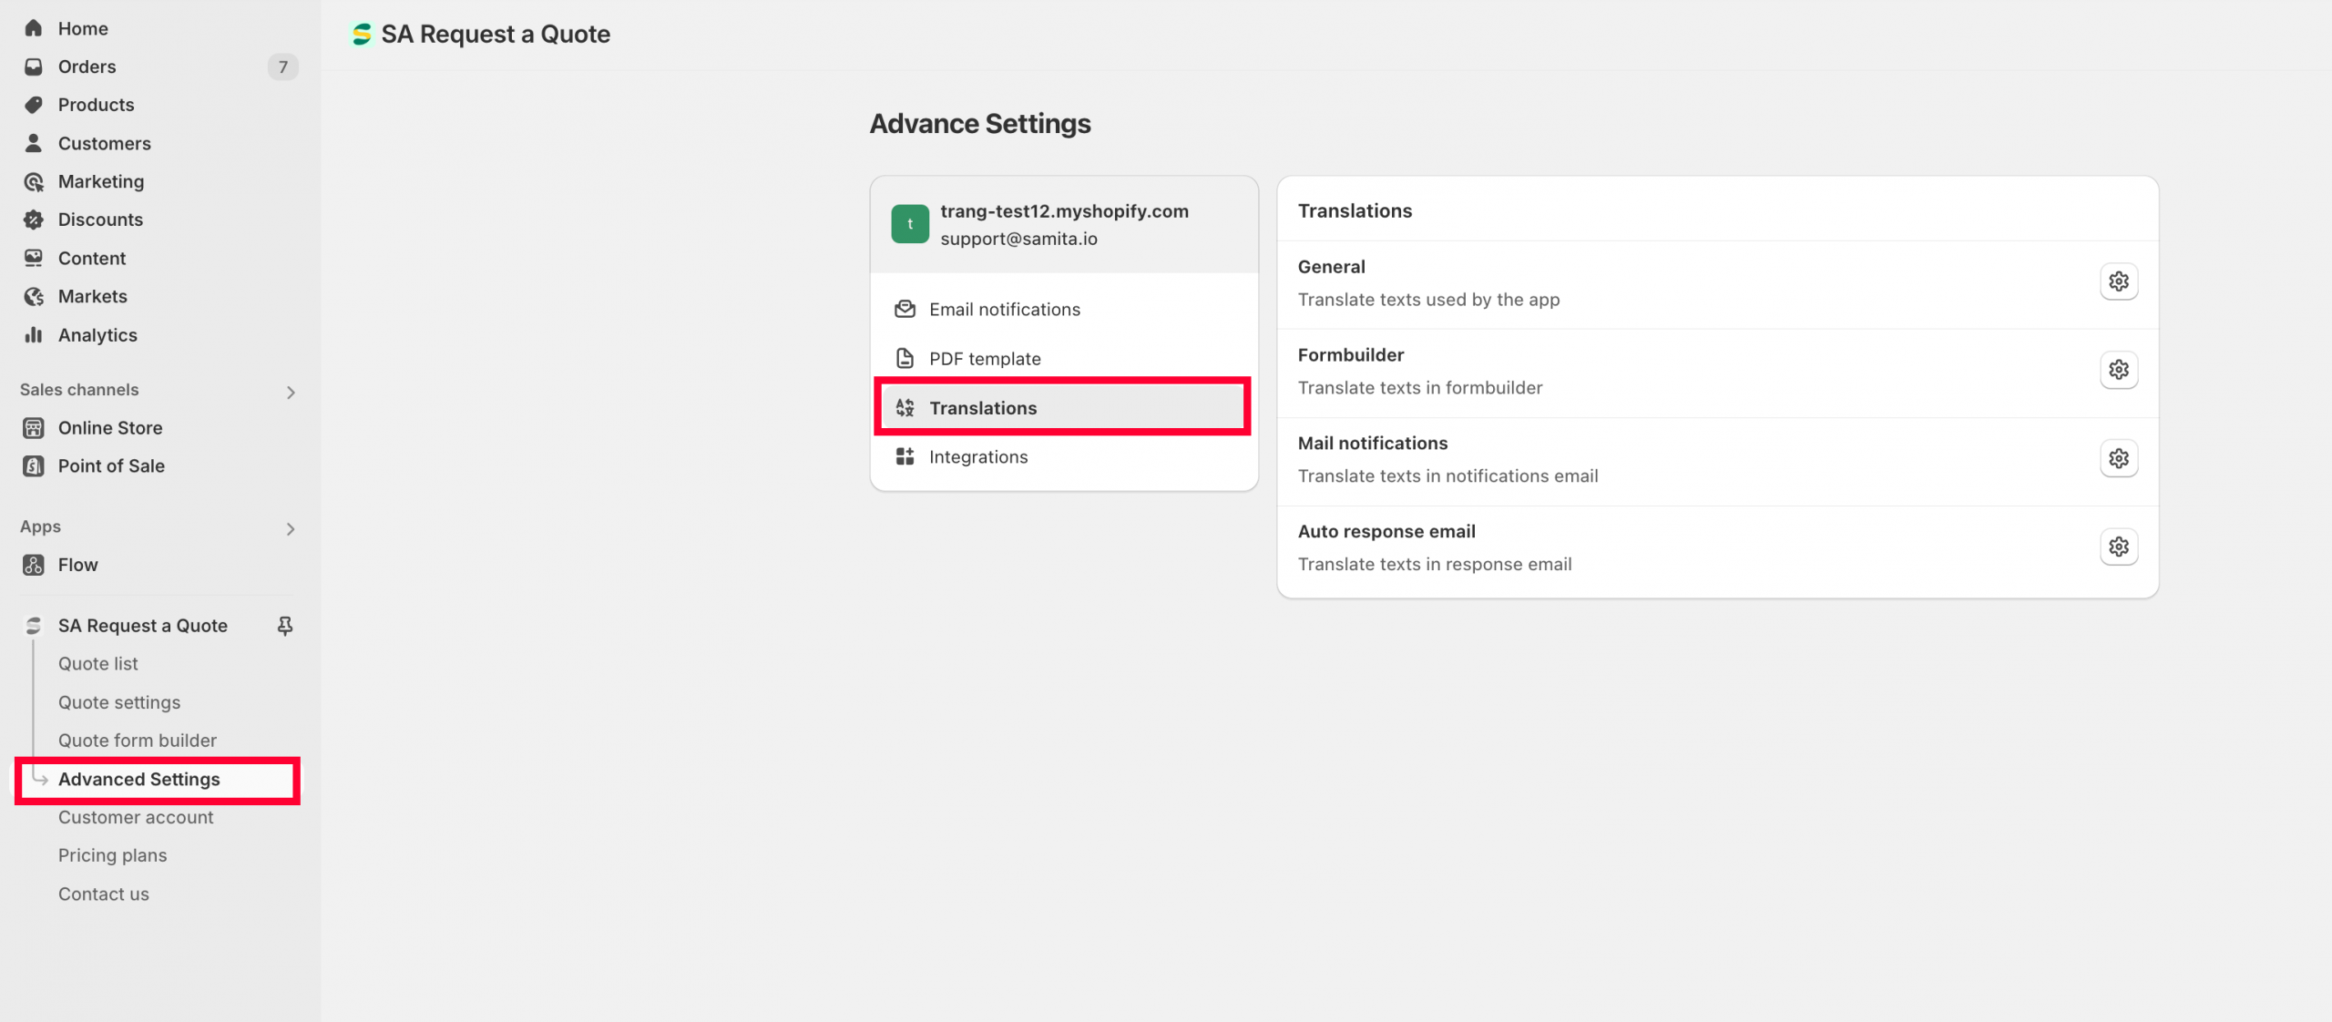Open General translation settings gear
Viewport: 2332px width, 1022px height.
(2119, 281)
